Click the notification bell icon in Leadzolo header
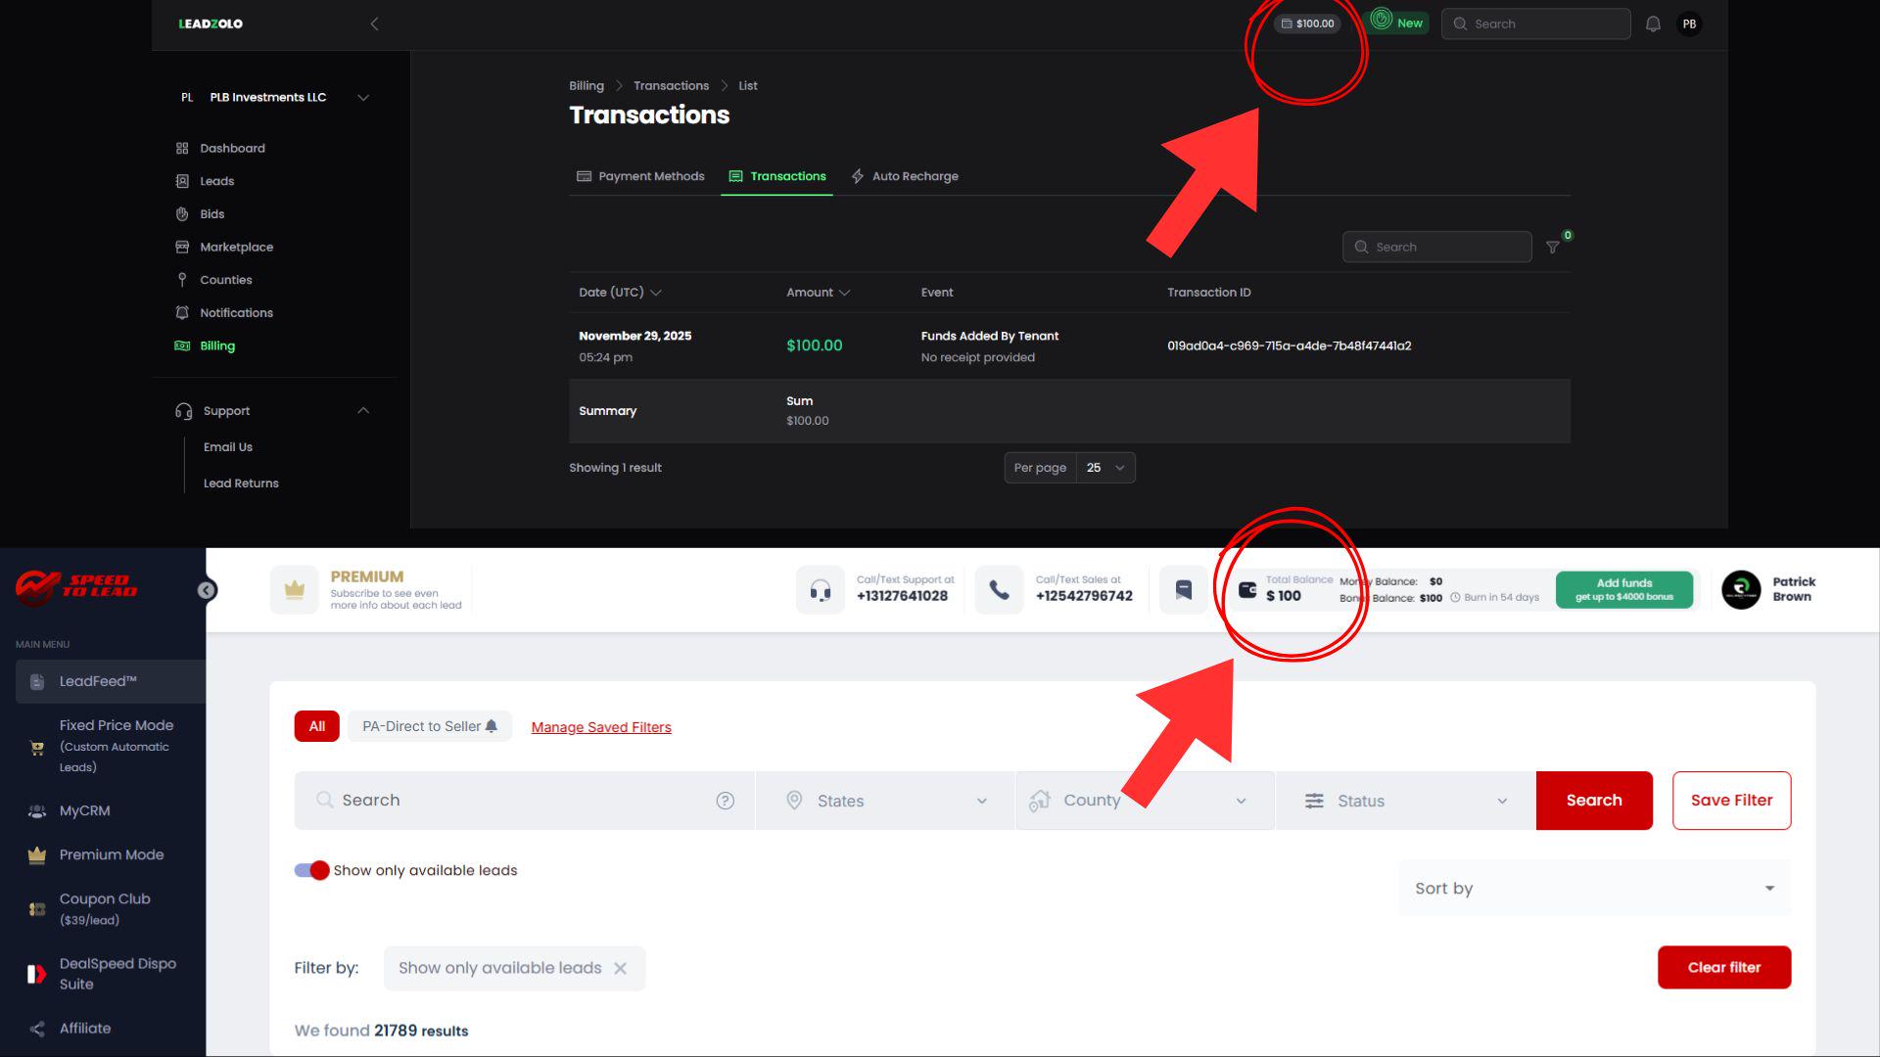This screenshot has height=1057, width=1880. (x=1653, y=23)
